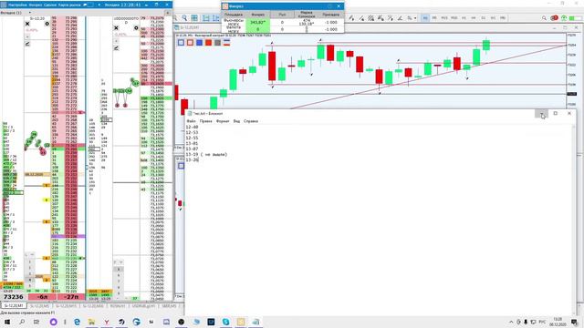Click the Просадка column header in Финрез table
The image size is (584, 328).
pos(330,15)
